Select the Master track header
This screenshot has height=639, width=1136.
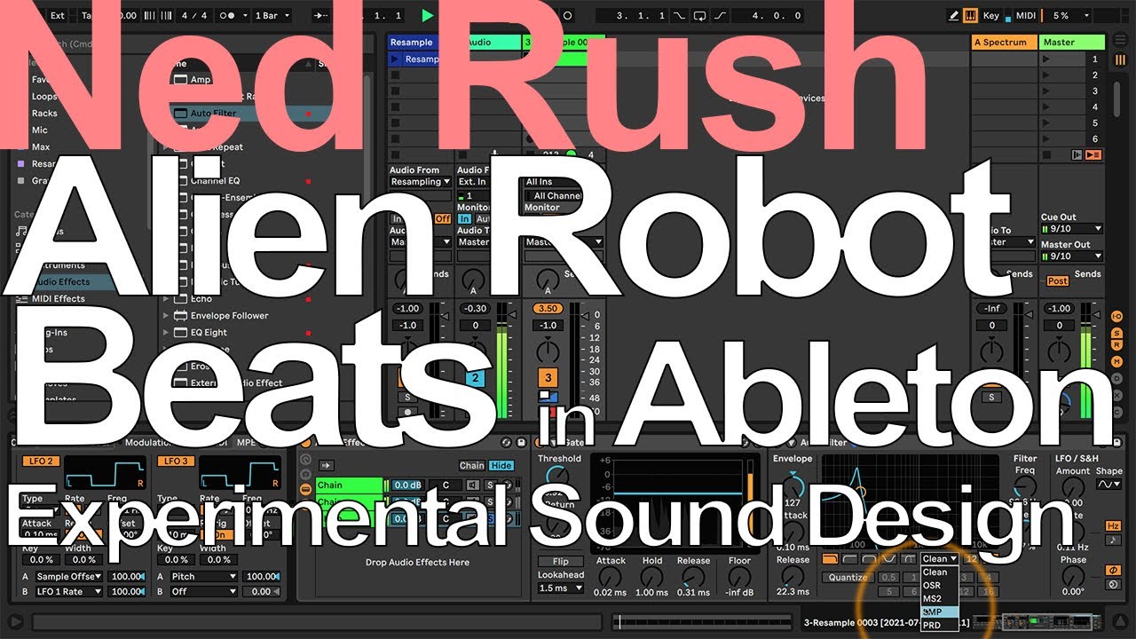coord(1072,42)
